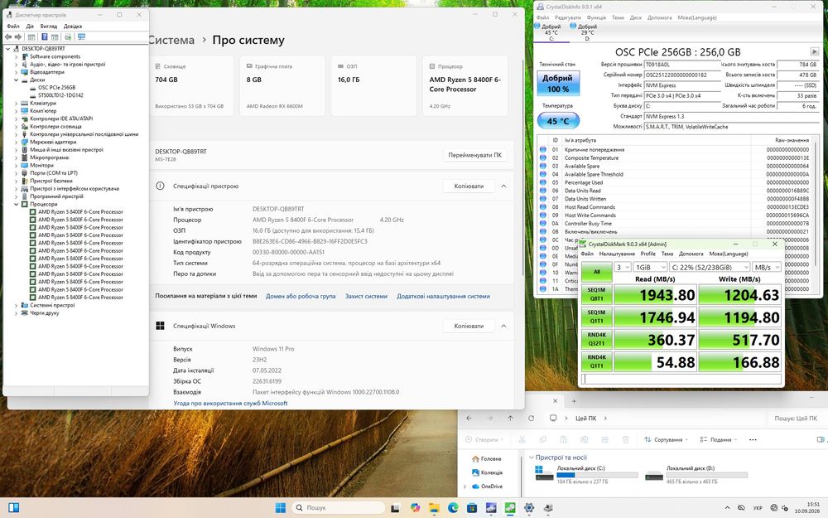
Task: Click the УКР language indicator in system tray
Action: [757, 508]
